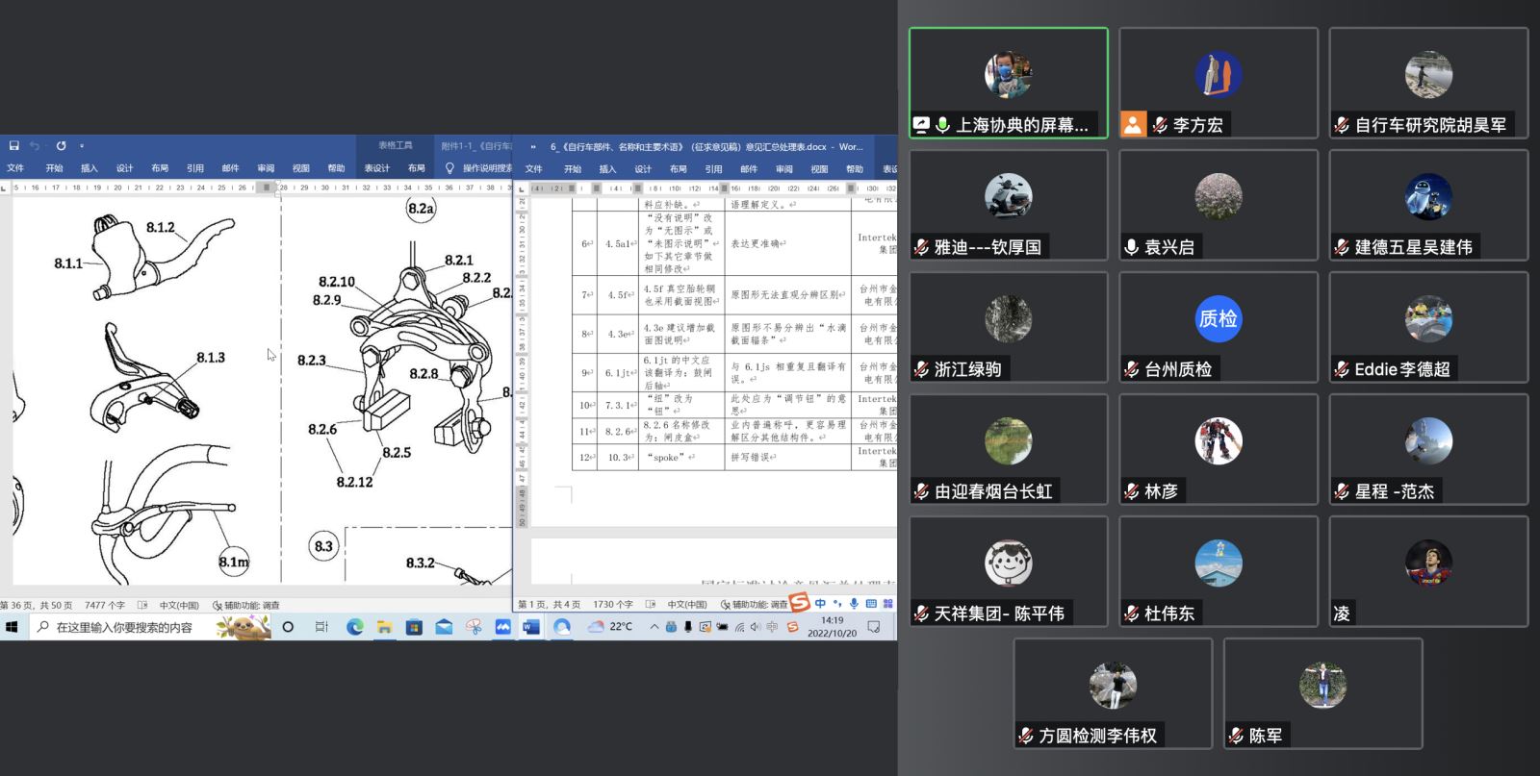Show hidden system tray icons

click(654, 627)
